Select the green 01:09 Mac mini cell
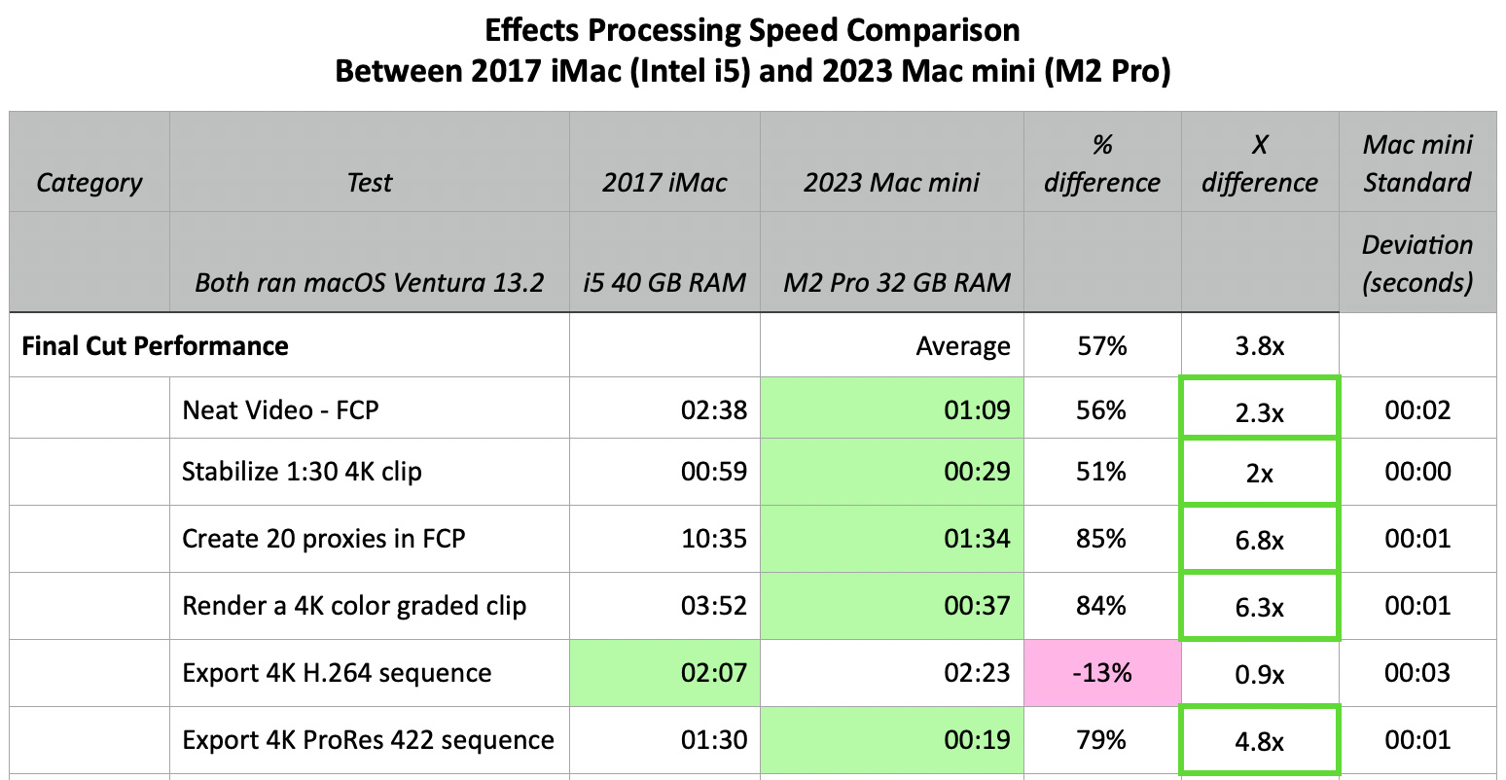 pyautogui.click(x=891, y=409)
